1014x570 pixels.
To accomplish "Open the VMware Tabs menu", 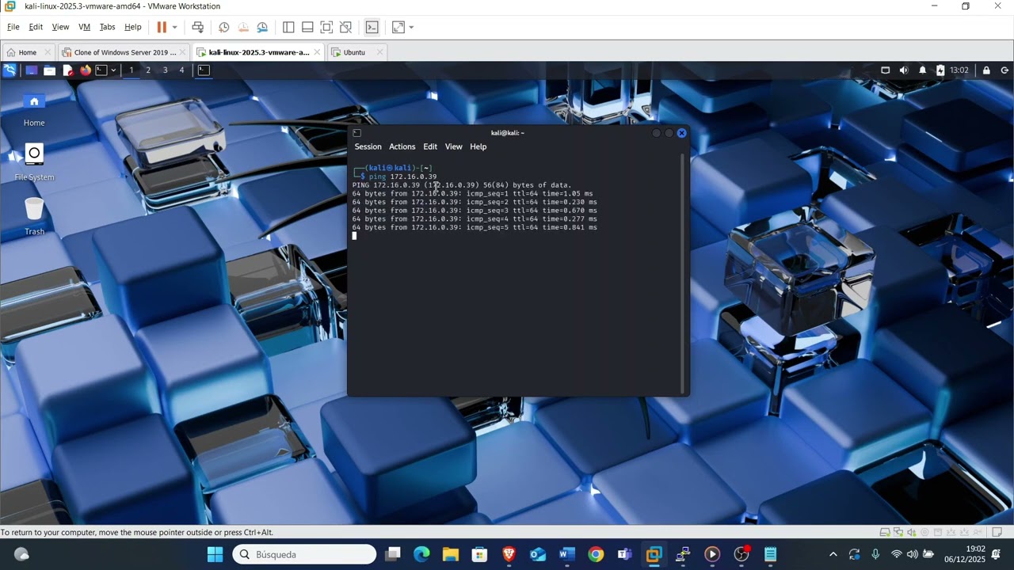I will point(107,27).
